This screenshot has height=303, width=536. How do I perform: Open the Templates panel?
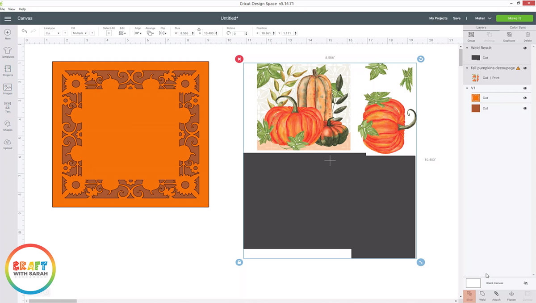pos(8,53)
